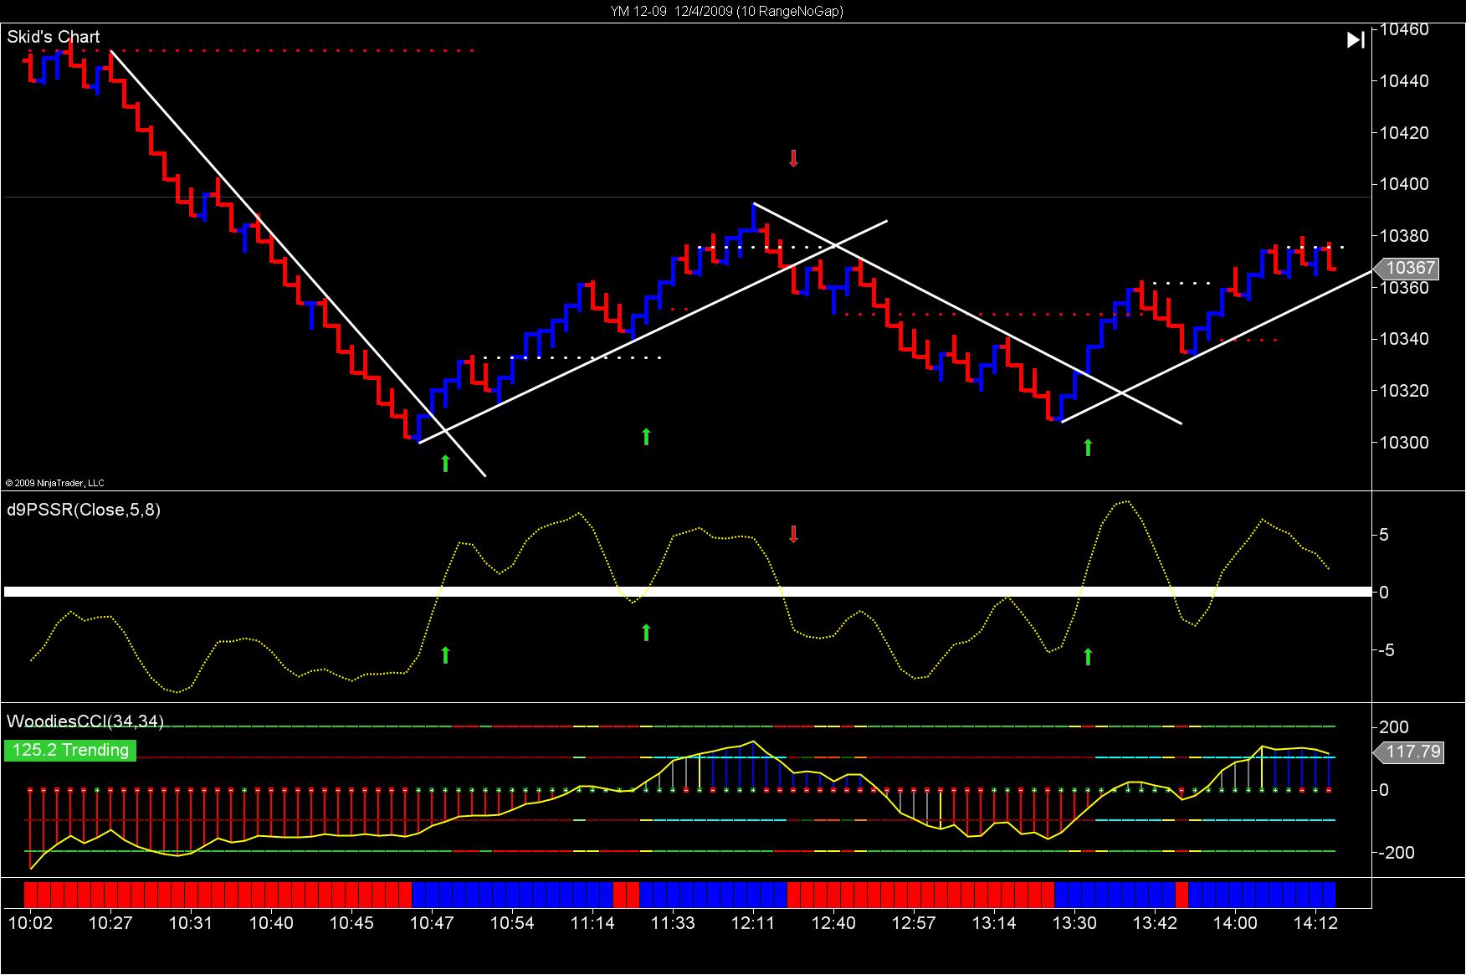Click green up arrow below the 10300 price low

(445, 463)
